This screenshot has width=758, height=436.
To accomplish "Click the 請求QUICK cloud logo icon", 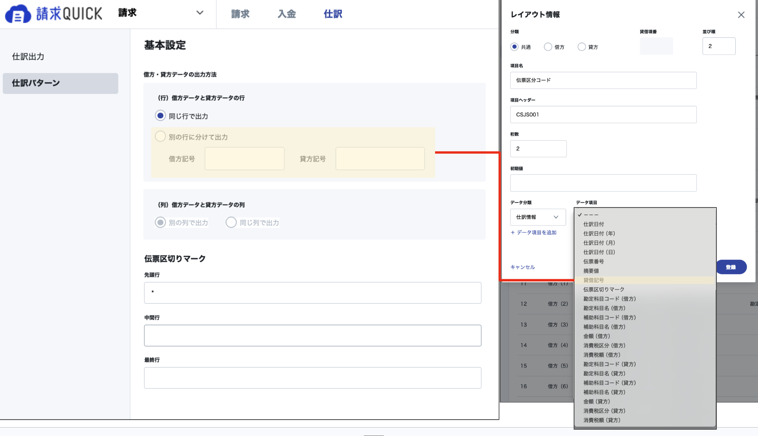I will pos(18,14).
